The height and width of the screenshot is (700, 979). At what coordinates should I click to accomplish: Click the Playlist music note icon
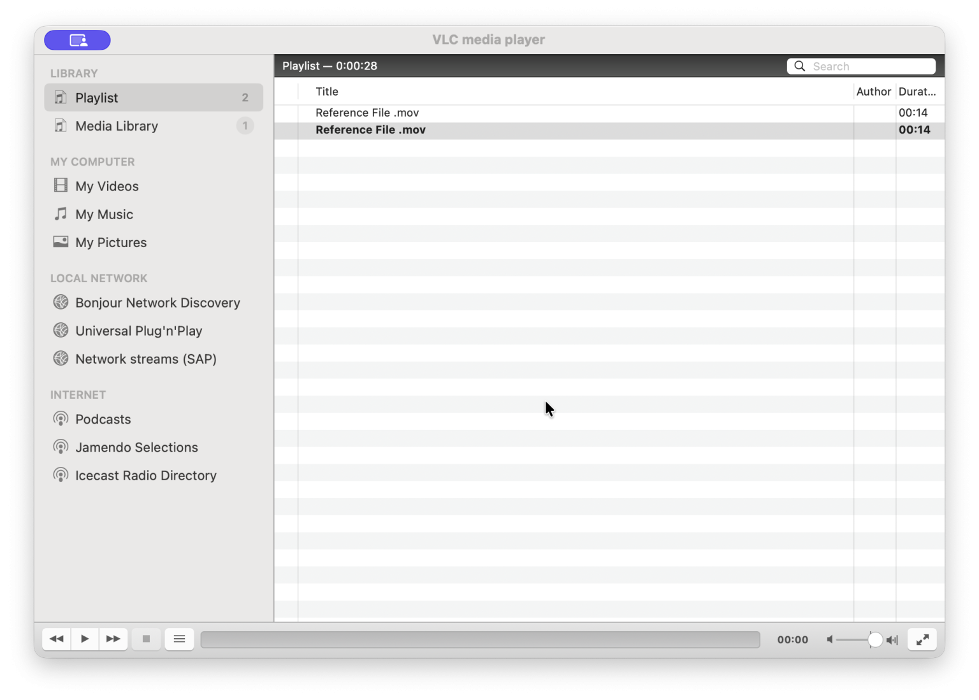tap(61, 97)
